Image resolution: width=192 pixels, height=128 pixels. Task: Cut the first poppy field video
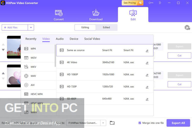coord(179,56)
